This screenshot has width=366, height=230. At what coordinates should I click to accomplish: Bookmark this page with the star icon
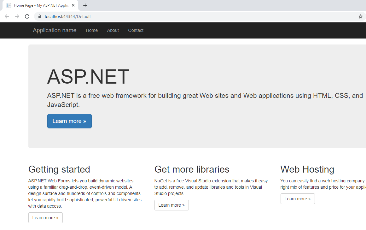coord(360,16)
